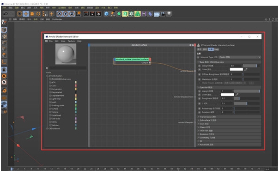279x171 pixels.
Task: Switch to Help tab in shader attributes
Action: 217,49
